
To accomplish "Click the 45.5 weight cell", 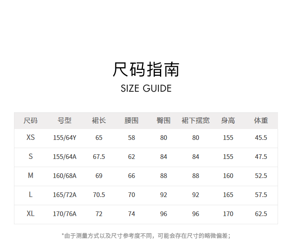I will [261, 138].
